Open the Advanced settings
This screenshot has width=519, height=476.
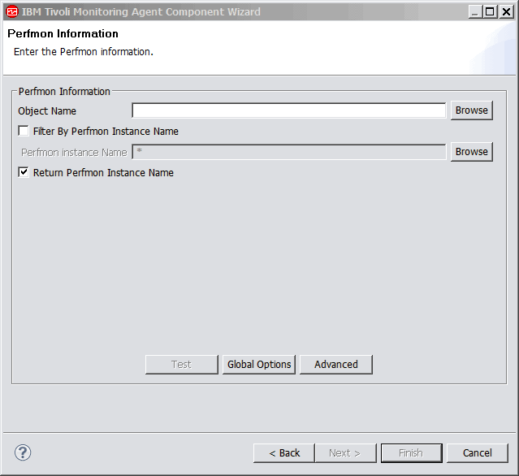click(x=336, y=365)
